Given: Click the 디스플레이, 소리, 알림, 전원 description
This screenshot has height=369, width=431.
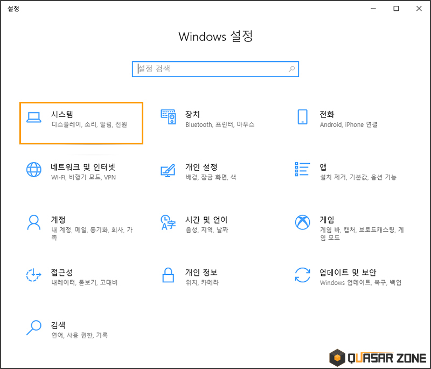Looking at the screenshot, I should [x=89, y=124].
